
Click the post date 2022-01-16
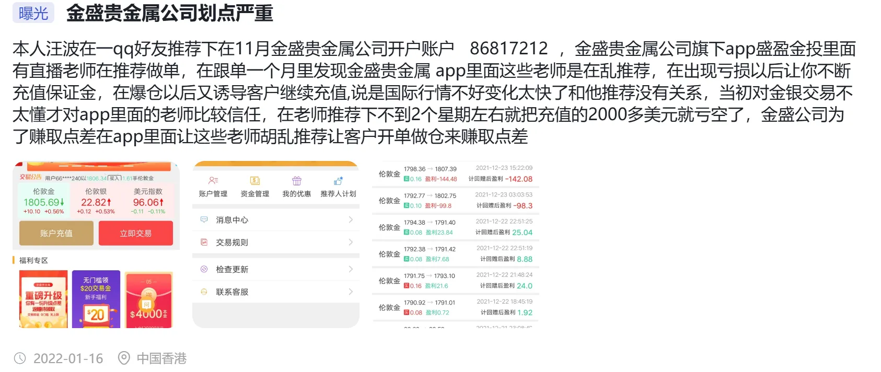tap(68, 358)
